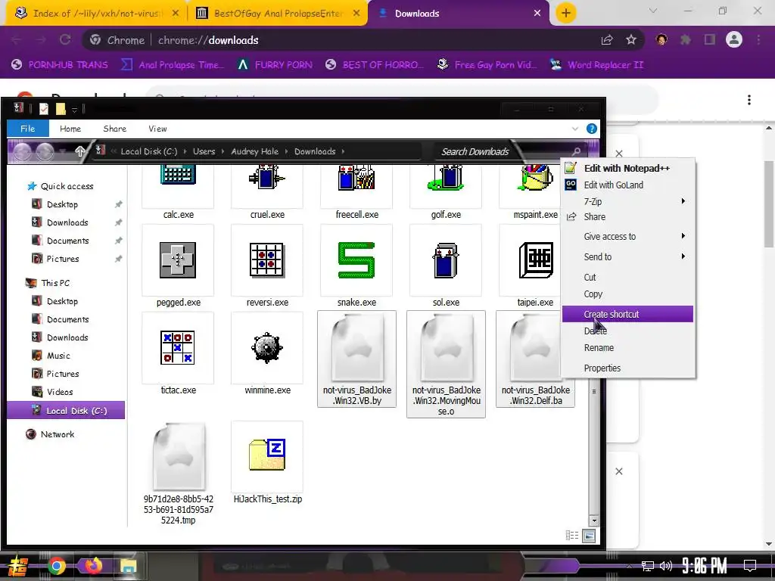This screenshot has height=581, width=775.
Task: Open the calc.exe file icon
Action: [178, 176]
